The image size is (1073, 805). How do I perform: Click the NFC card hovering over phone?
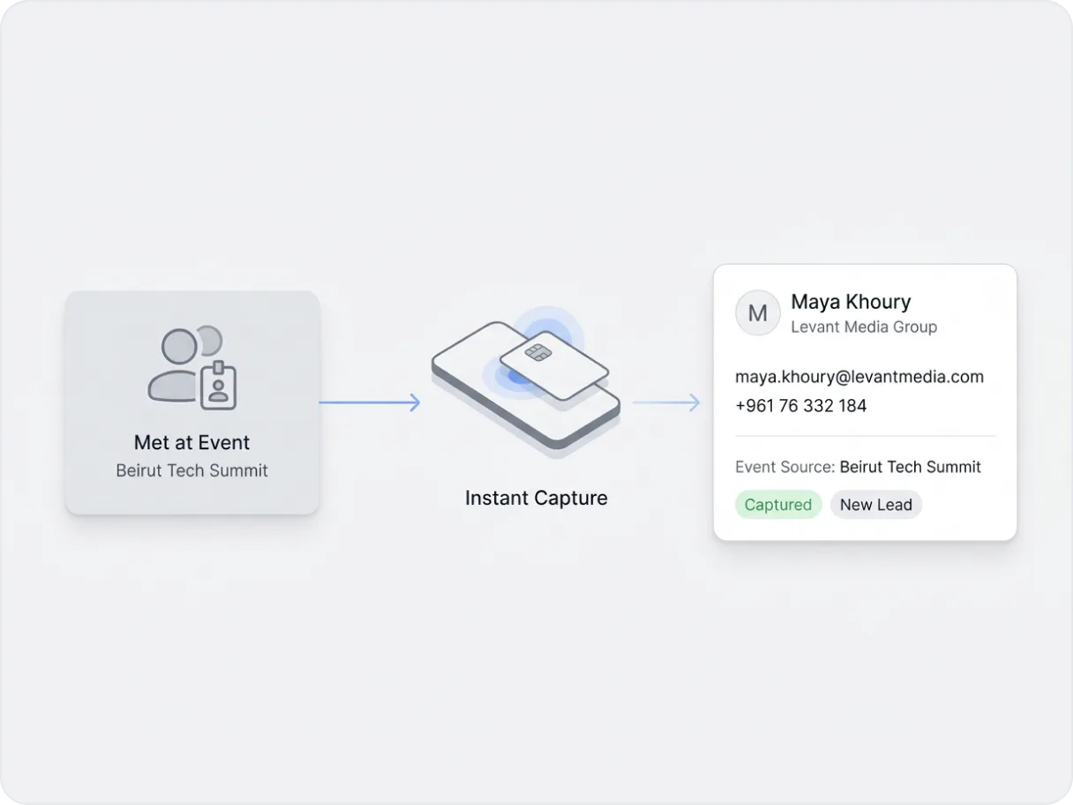(x=554, y=364)
